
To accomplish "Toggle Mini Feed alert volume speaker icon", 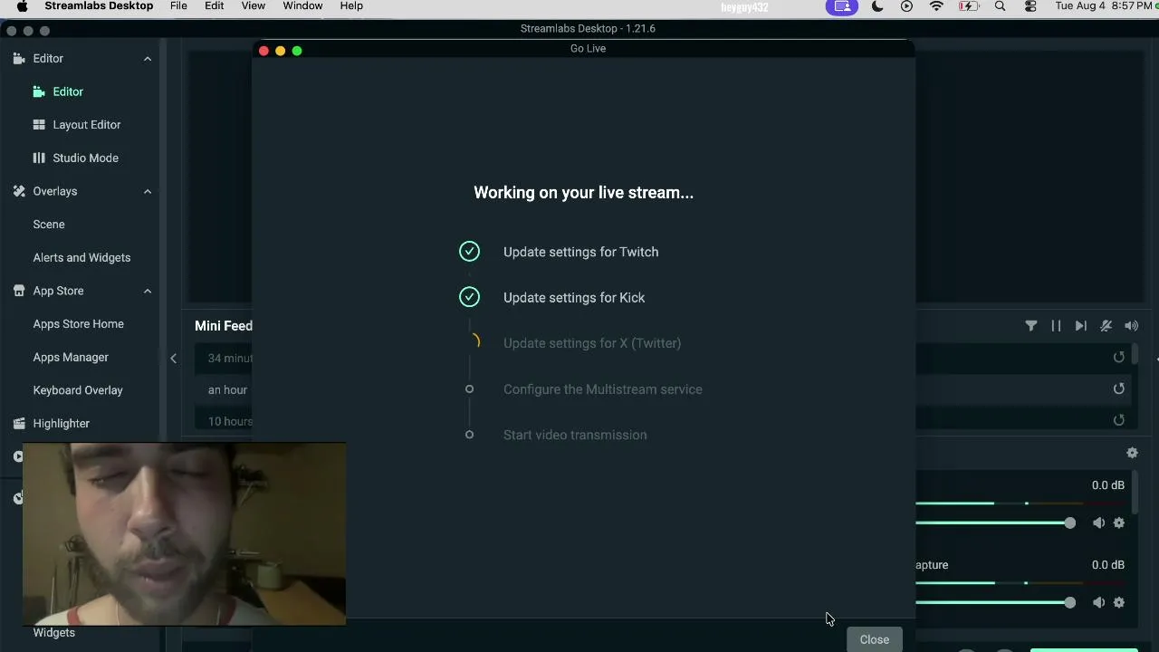I will click(x=1131, y=326).
